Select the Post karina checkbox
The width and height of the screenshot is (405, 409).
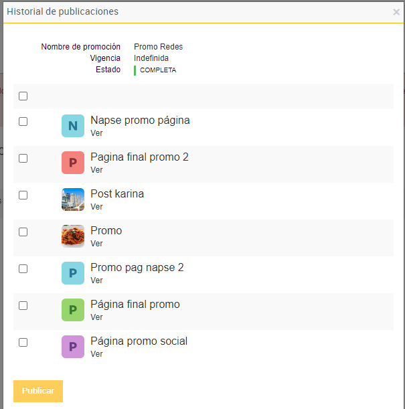point(23,195)
